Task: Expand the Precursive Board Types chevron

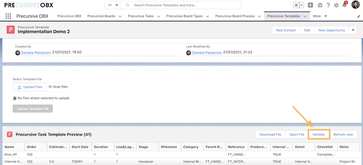Action: (x=207, y=16)
